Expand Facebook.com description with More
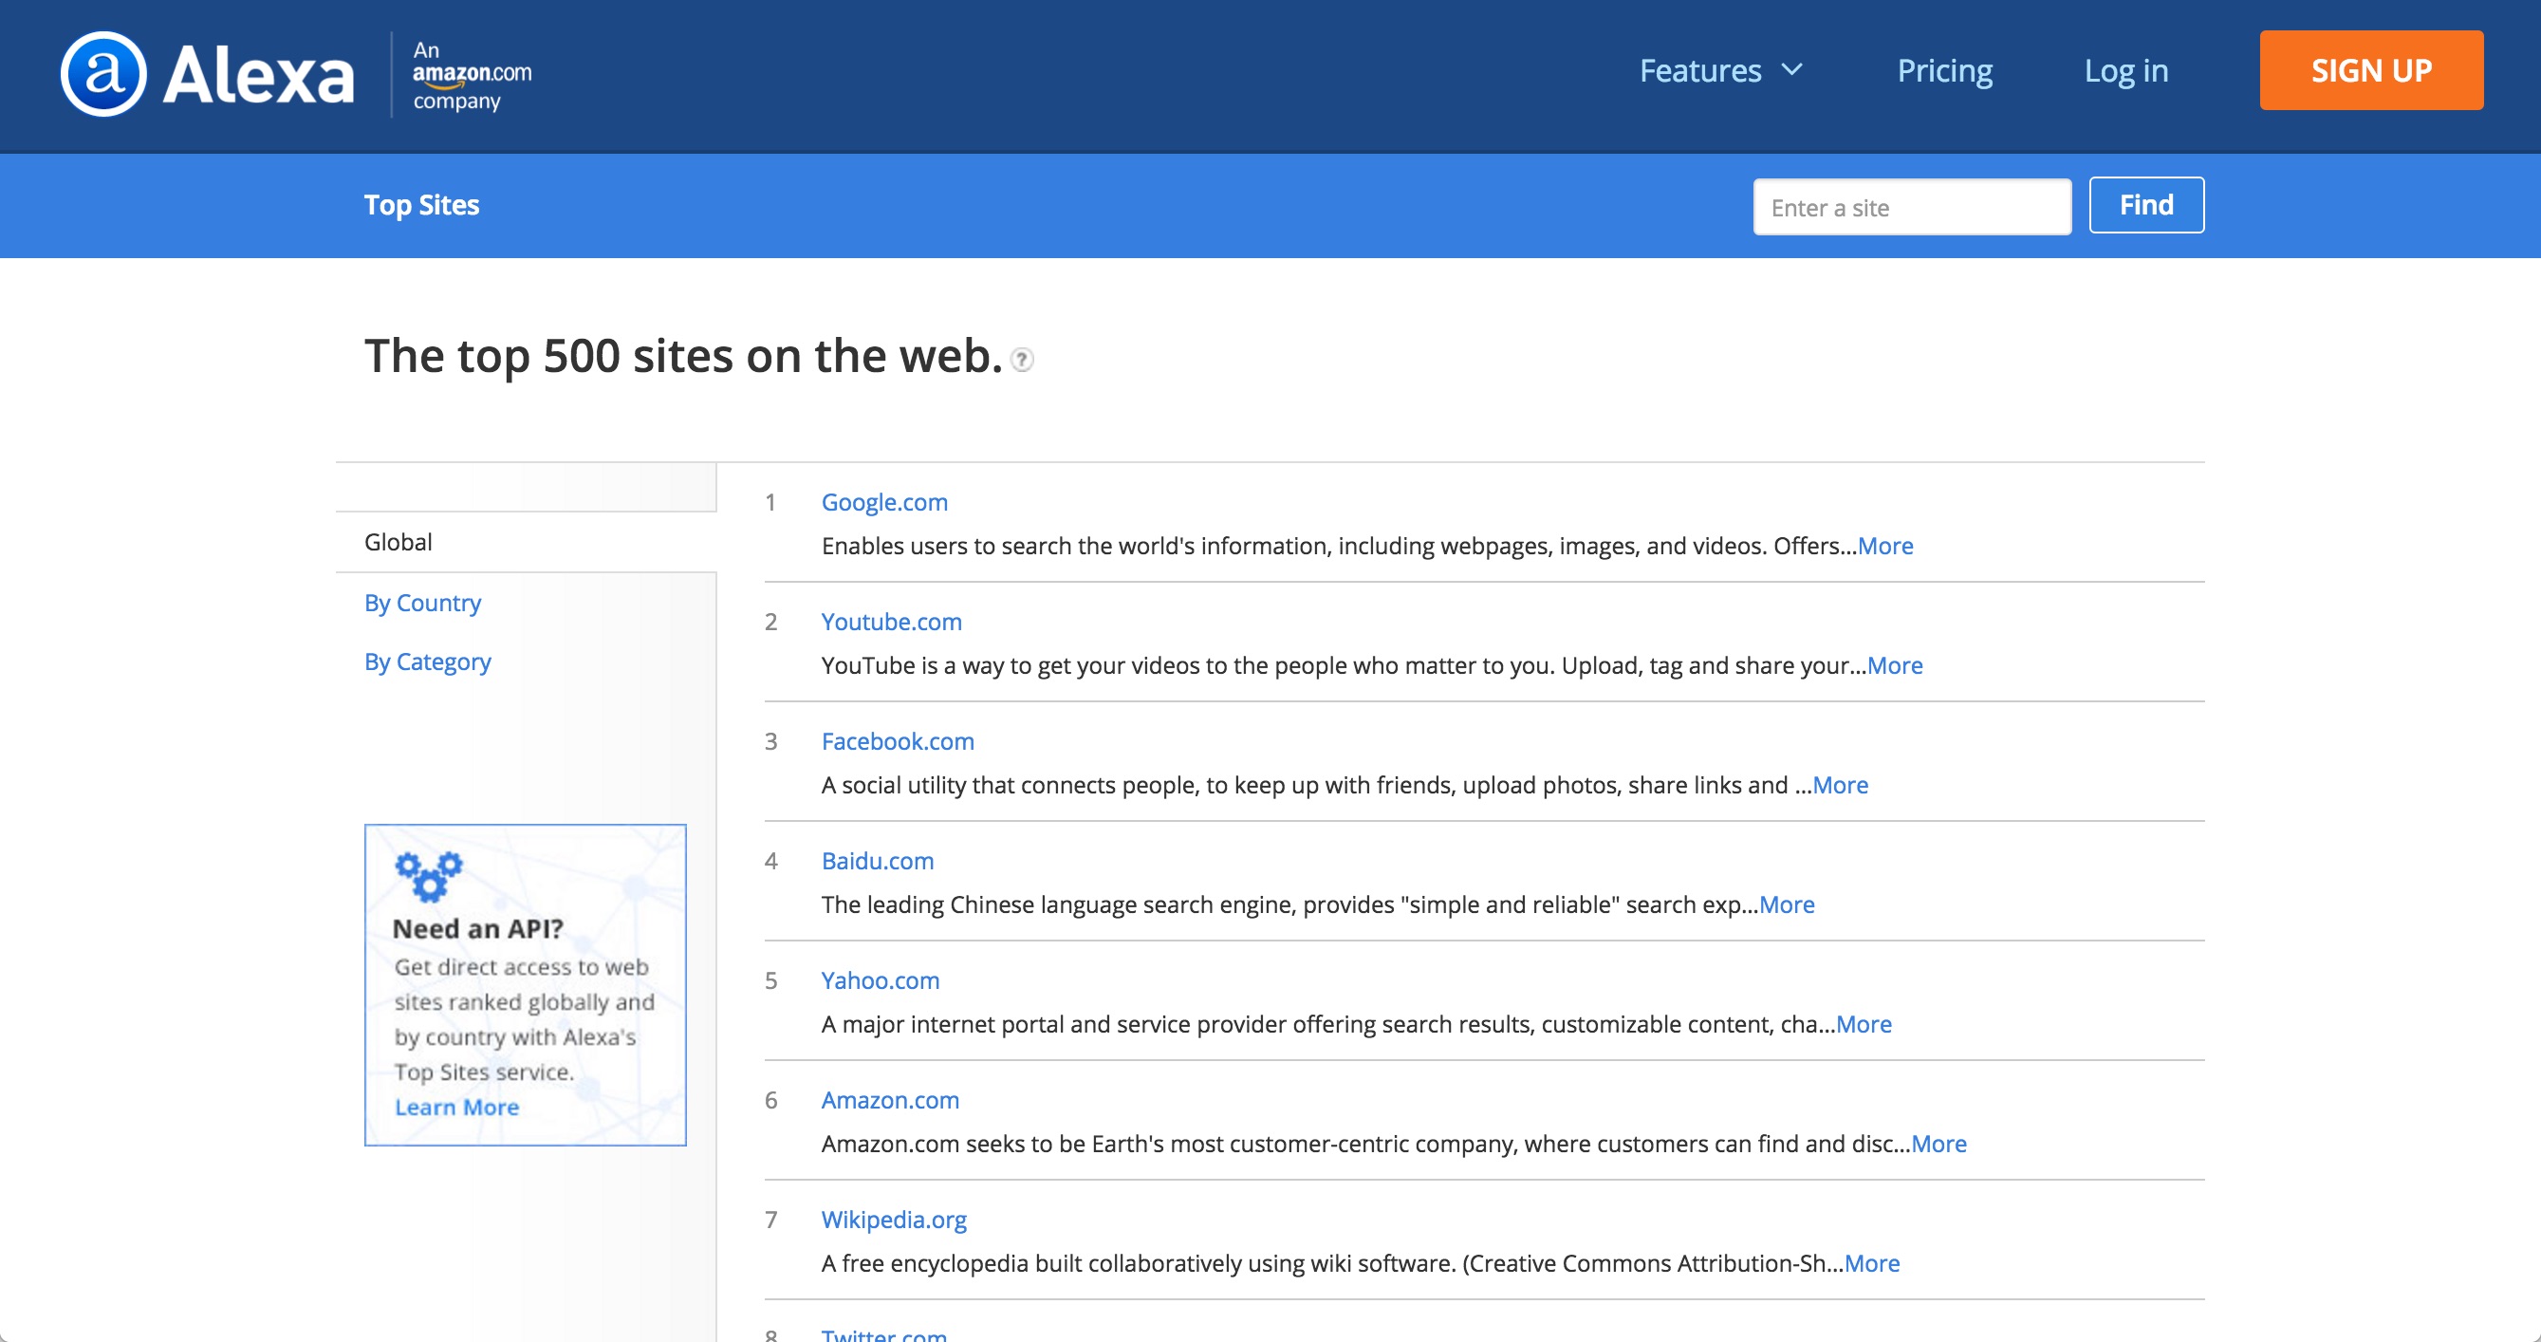Image resolution: width=2541 pixels, height=1342 pixels. pos(1840,786)
